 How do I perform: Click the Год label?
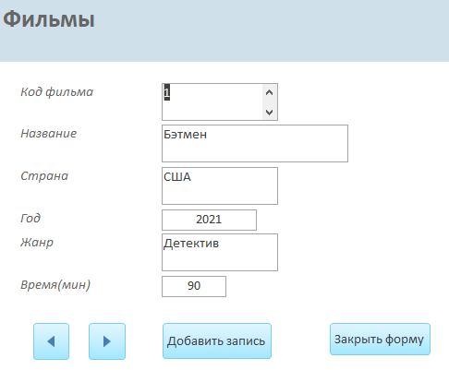30,218
